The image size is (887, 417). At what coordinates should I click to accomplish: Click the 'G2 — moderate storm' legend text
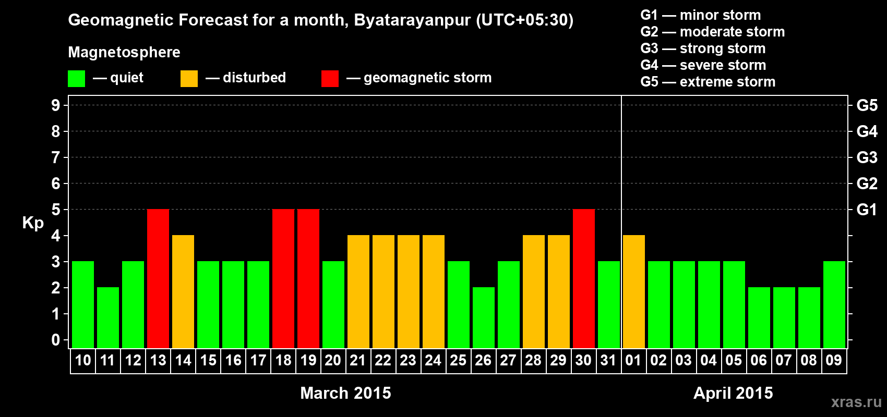(x=713, y=32)
